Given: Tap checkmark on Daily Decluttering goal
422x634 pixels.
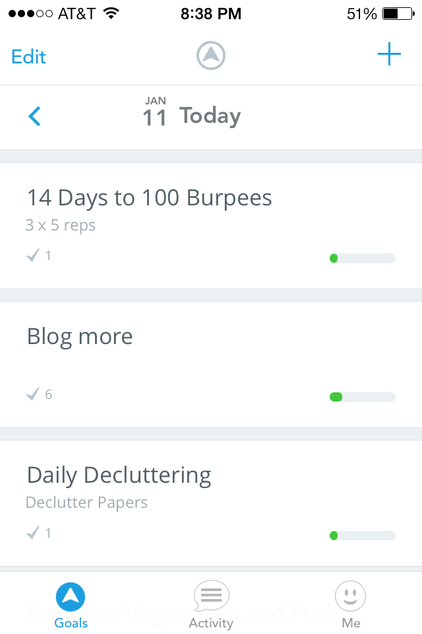Looking at the screenshot, I should (33, 533).
